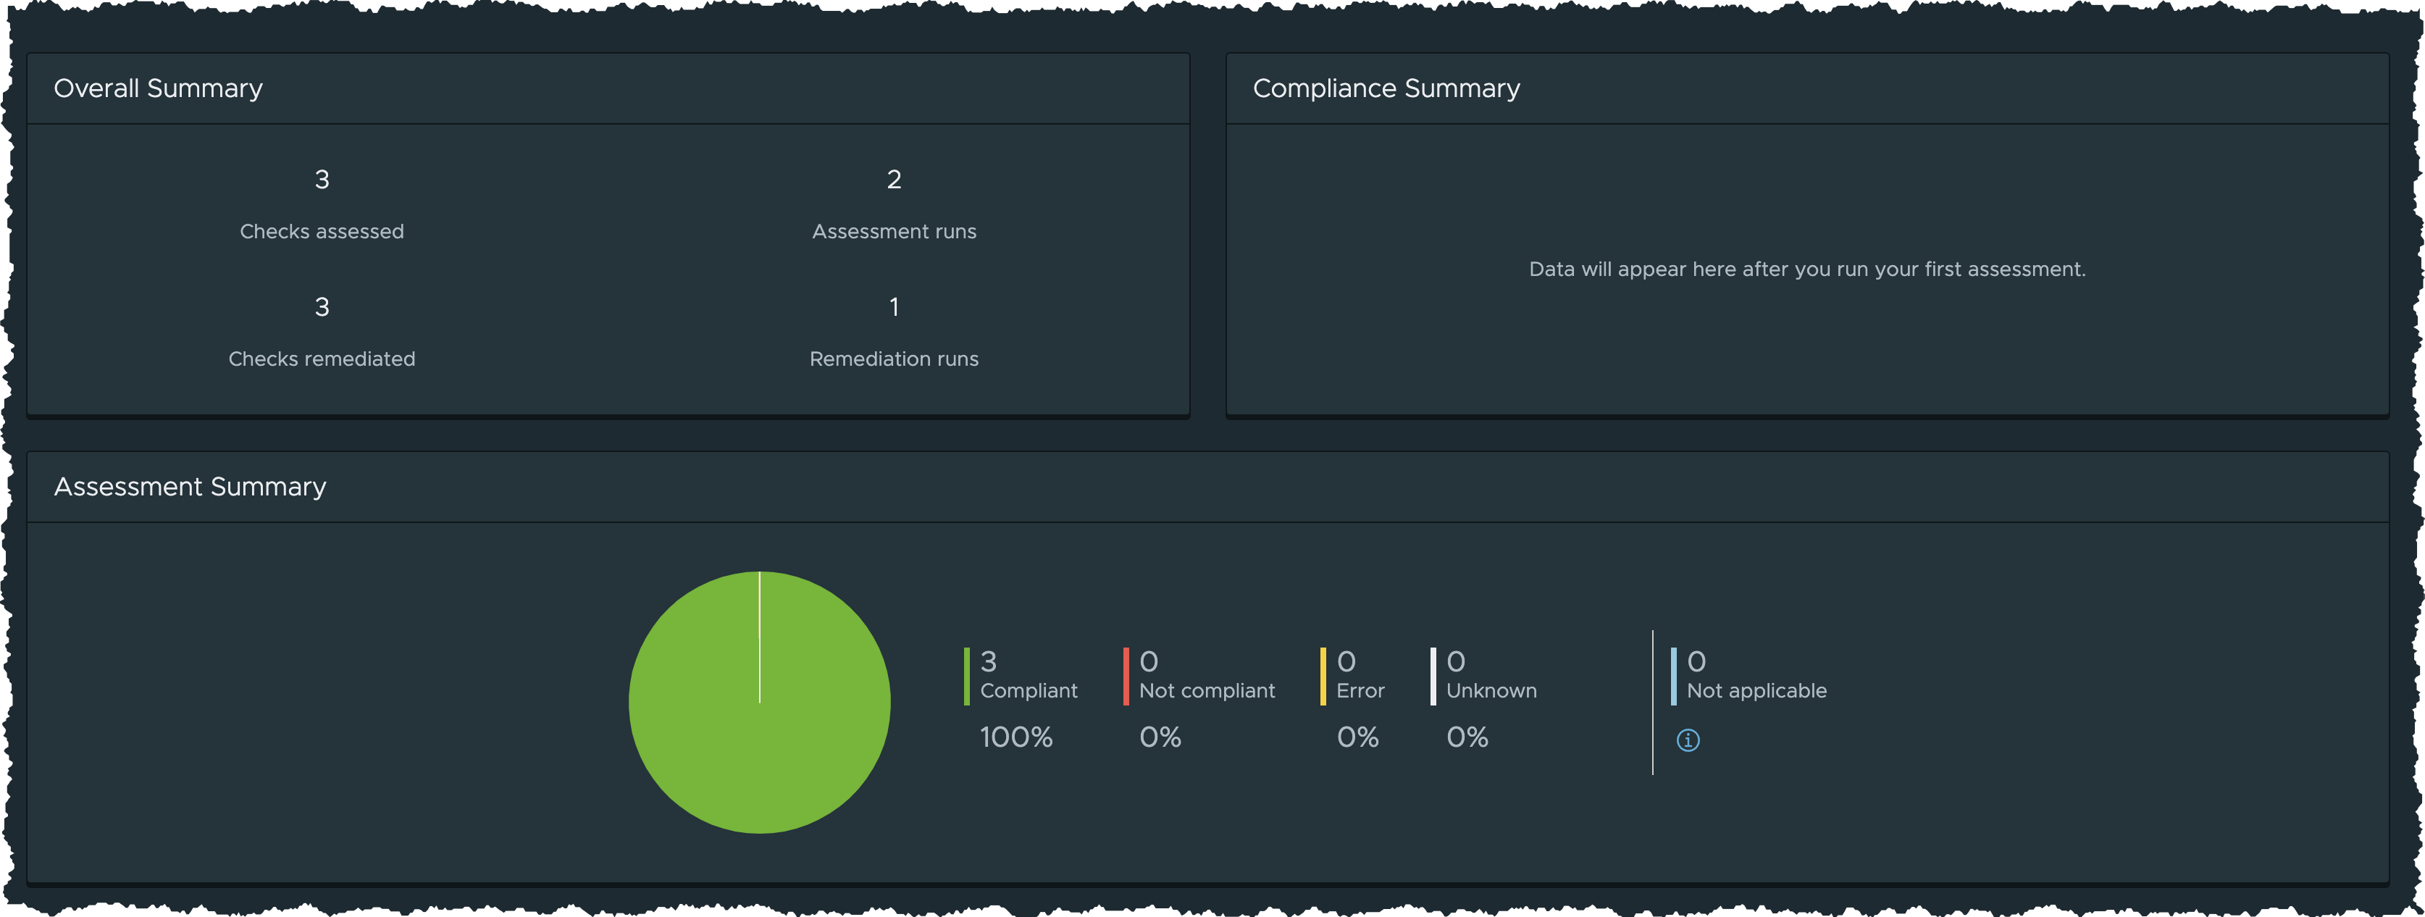
Task: Click the Error legend label
Action: coord(1360,691)
